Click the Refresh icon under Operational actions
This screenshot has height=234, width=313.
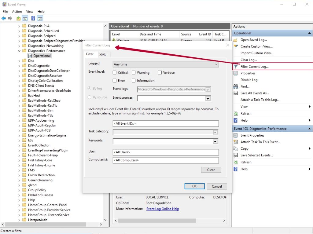click(x=236, y=114)
